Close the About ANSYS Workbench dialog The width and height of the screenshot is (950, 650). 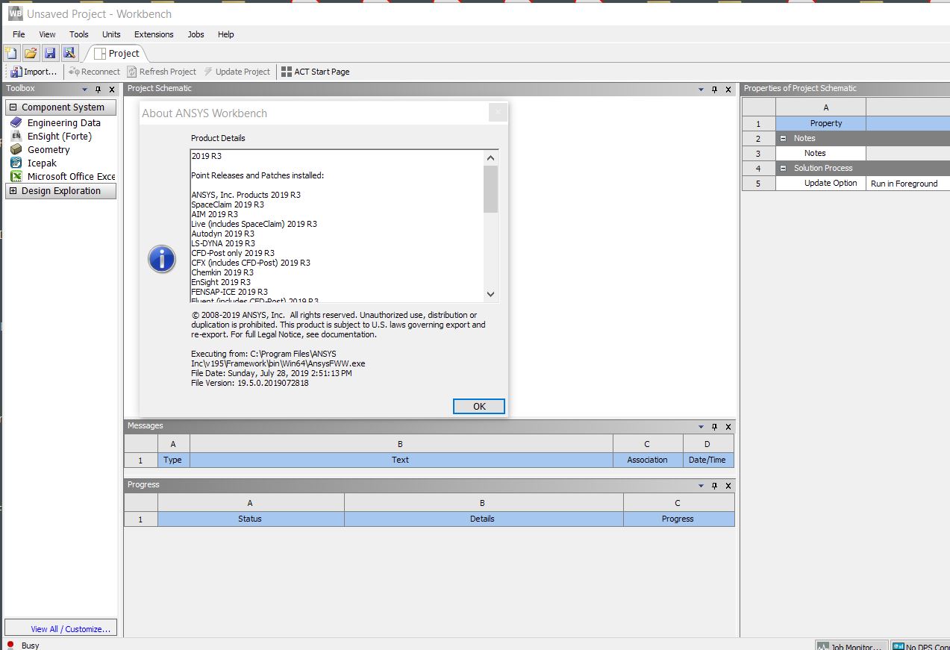click(x=498, y=113)
